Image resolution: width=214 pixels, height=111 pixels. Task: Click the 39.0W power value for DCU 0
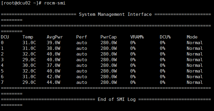pyautogui.click(x=54, y=43)
